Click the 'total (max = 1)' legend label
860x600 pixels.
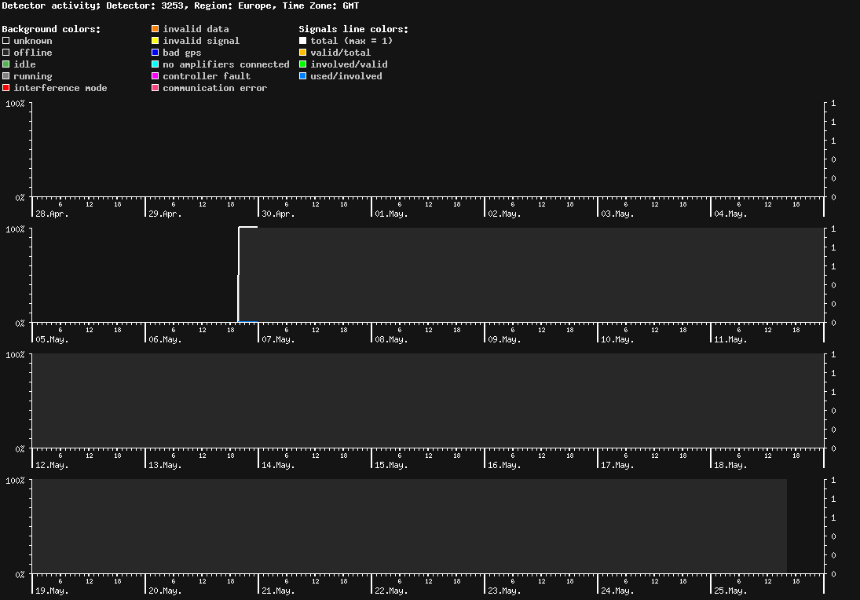(x=352, y=41)
